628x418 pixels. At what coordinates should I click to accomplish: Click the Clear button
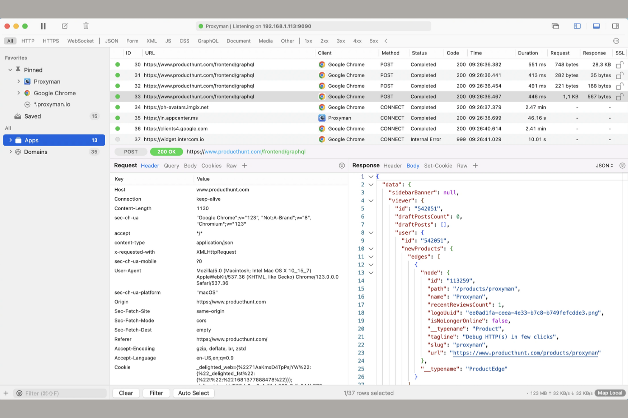[126, 393]
